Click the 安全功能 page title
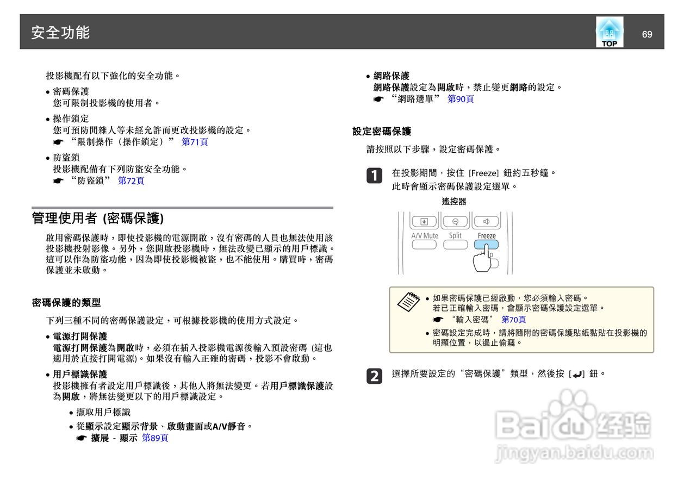Screen dimensions: 696x492 (60, 33)
